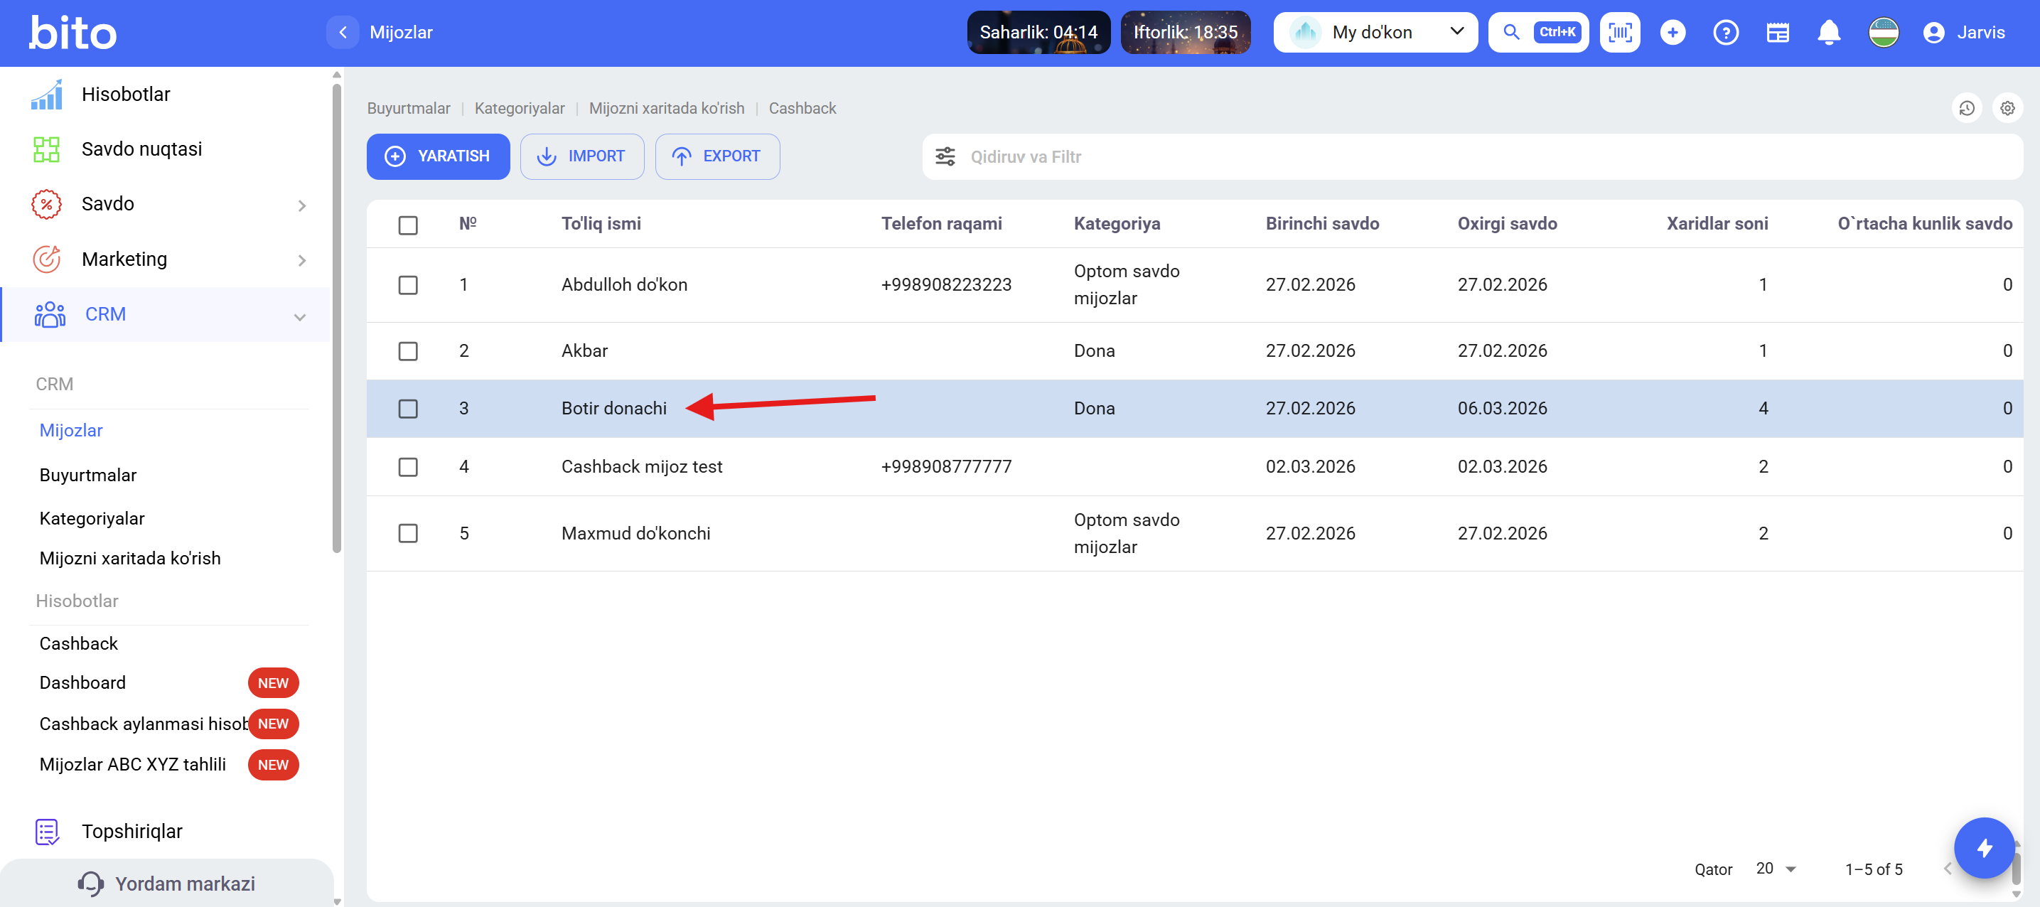Open the help question mark icon

point(1725,33)
